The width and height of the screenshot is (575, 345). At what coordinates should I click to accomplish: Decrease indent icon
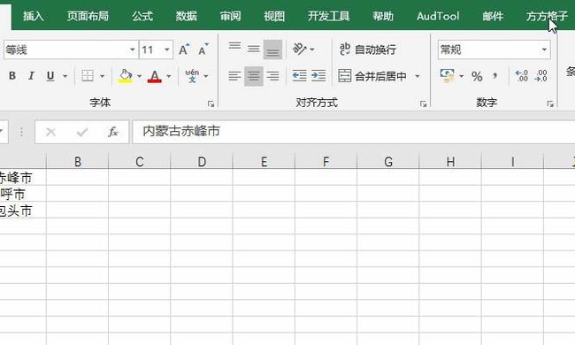point(300,76)
